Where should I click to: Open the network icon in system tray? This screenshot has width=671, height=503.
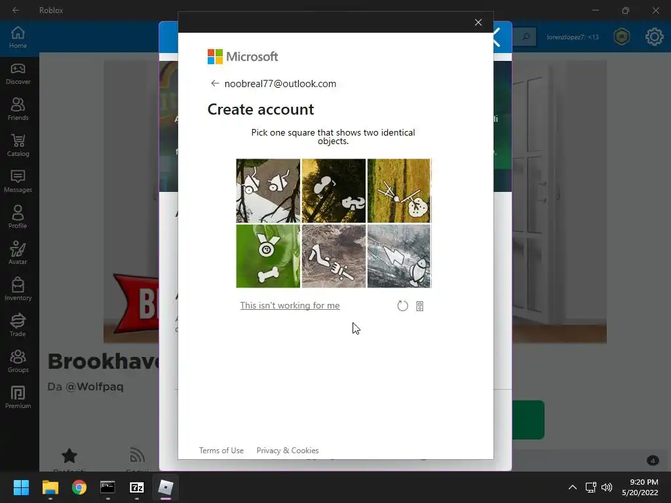tap(590, 487)
